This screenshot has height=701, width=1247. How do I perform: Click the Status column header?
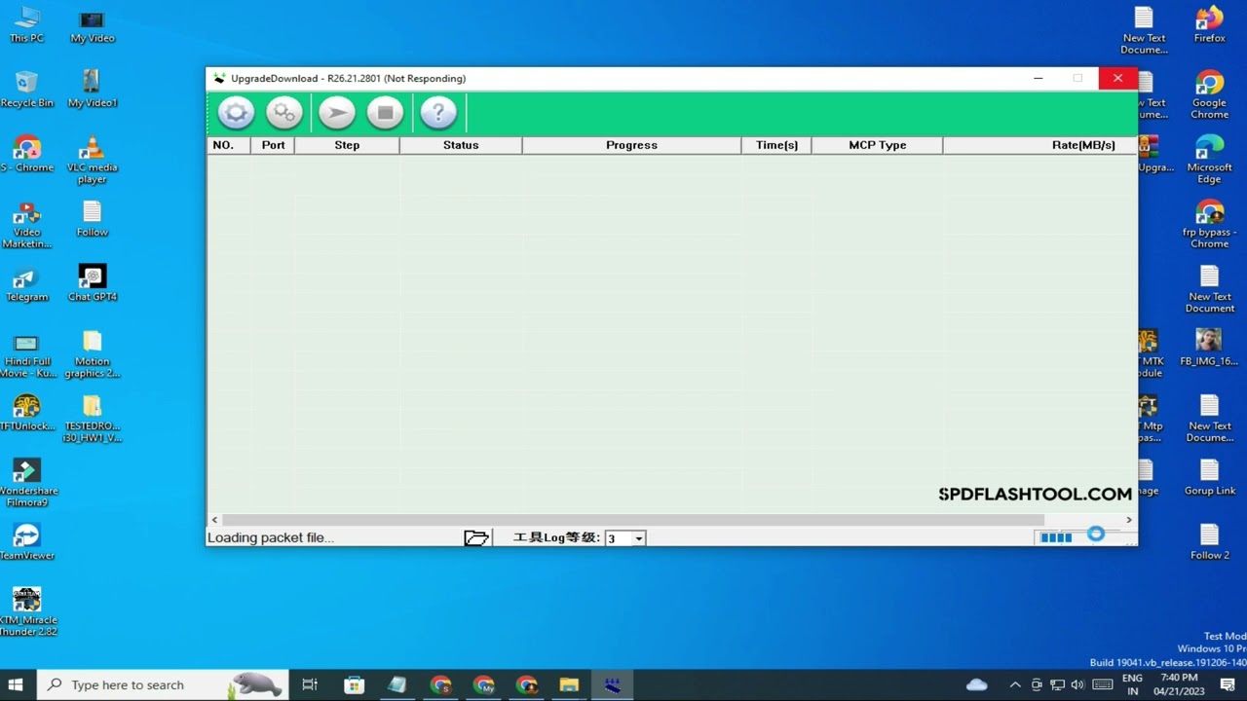tap(461, 145)
